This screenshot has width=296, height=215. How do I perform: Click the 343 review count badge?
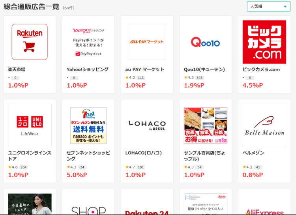(x=199, y=78)
